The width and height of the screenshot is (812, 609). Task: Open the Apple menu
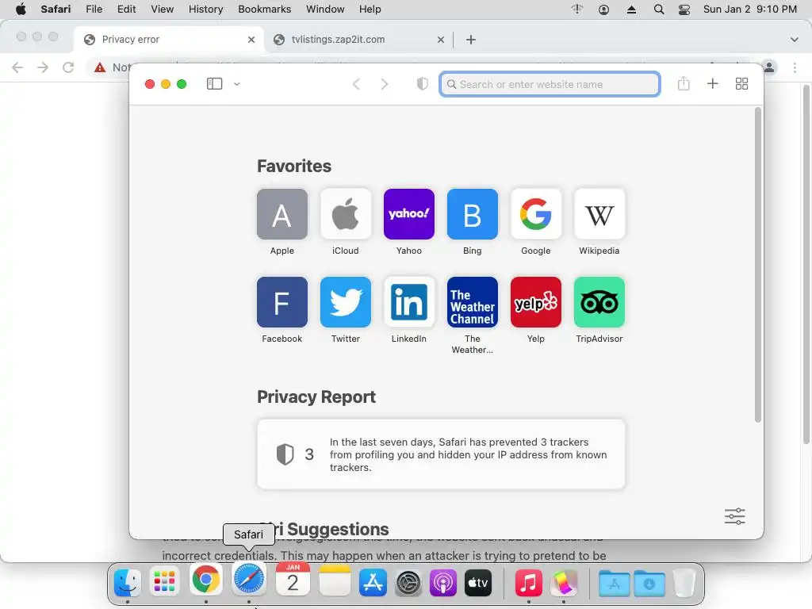tap(20, 10)
